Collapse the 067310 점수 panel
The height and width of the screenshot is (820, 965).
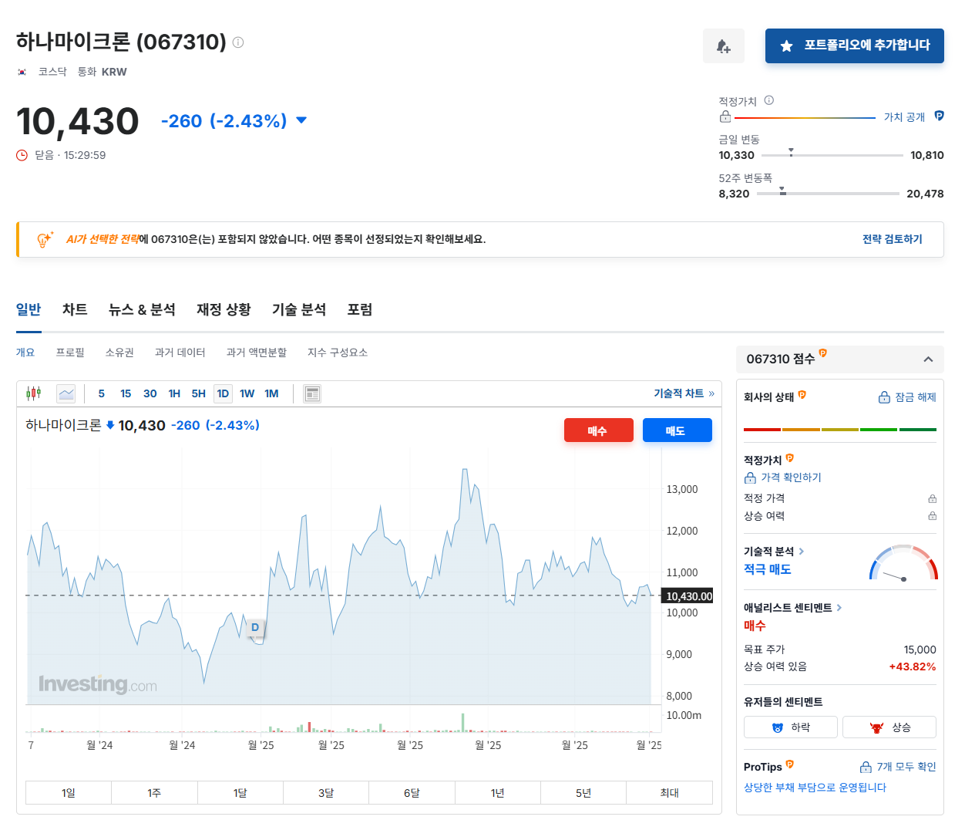click(x=928, y=359)
